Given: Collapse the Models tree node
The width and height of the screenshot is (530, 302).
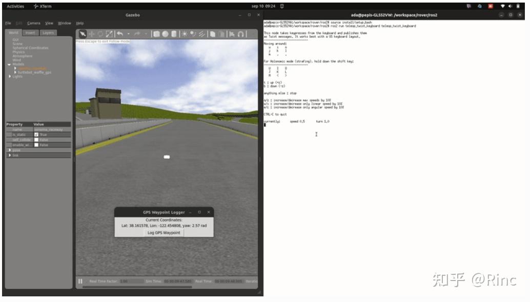Looking at the screenshot, I should (9, 64).
